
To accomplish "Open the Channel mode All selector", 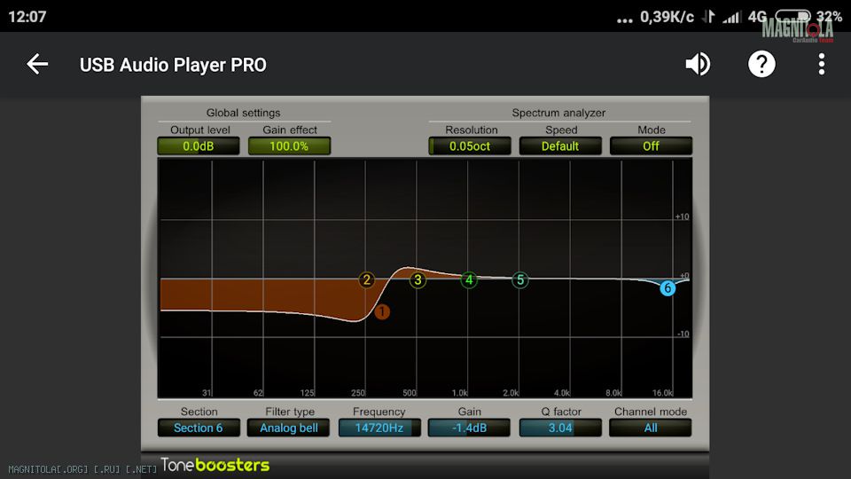I will [650, 428].
